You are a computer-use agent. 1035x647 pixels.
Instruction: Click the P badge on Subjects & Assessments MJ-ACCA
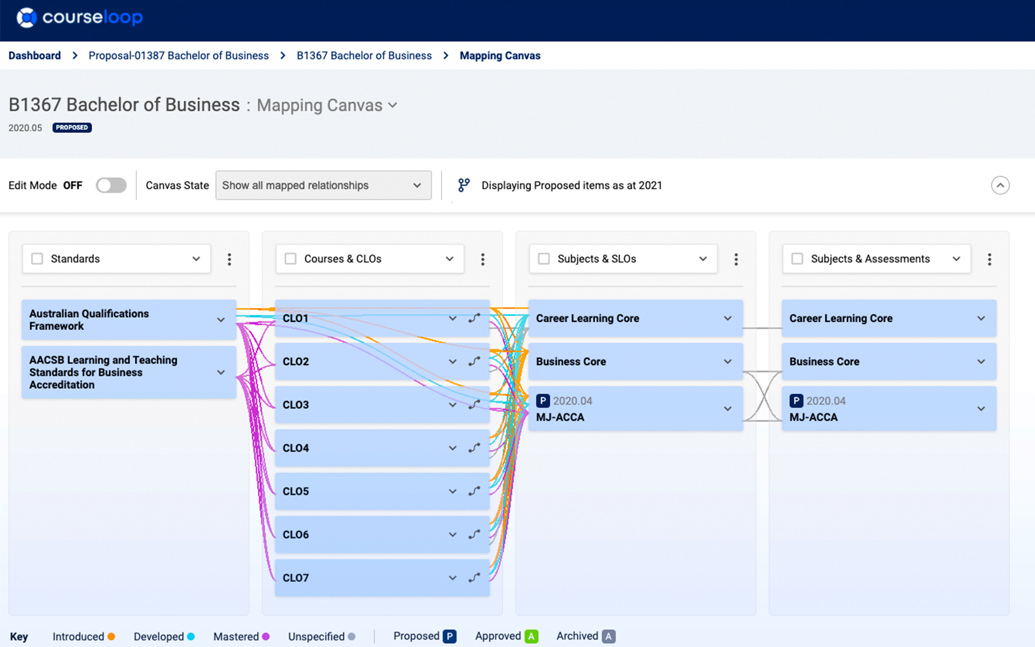796,401
